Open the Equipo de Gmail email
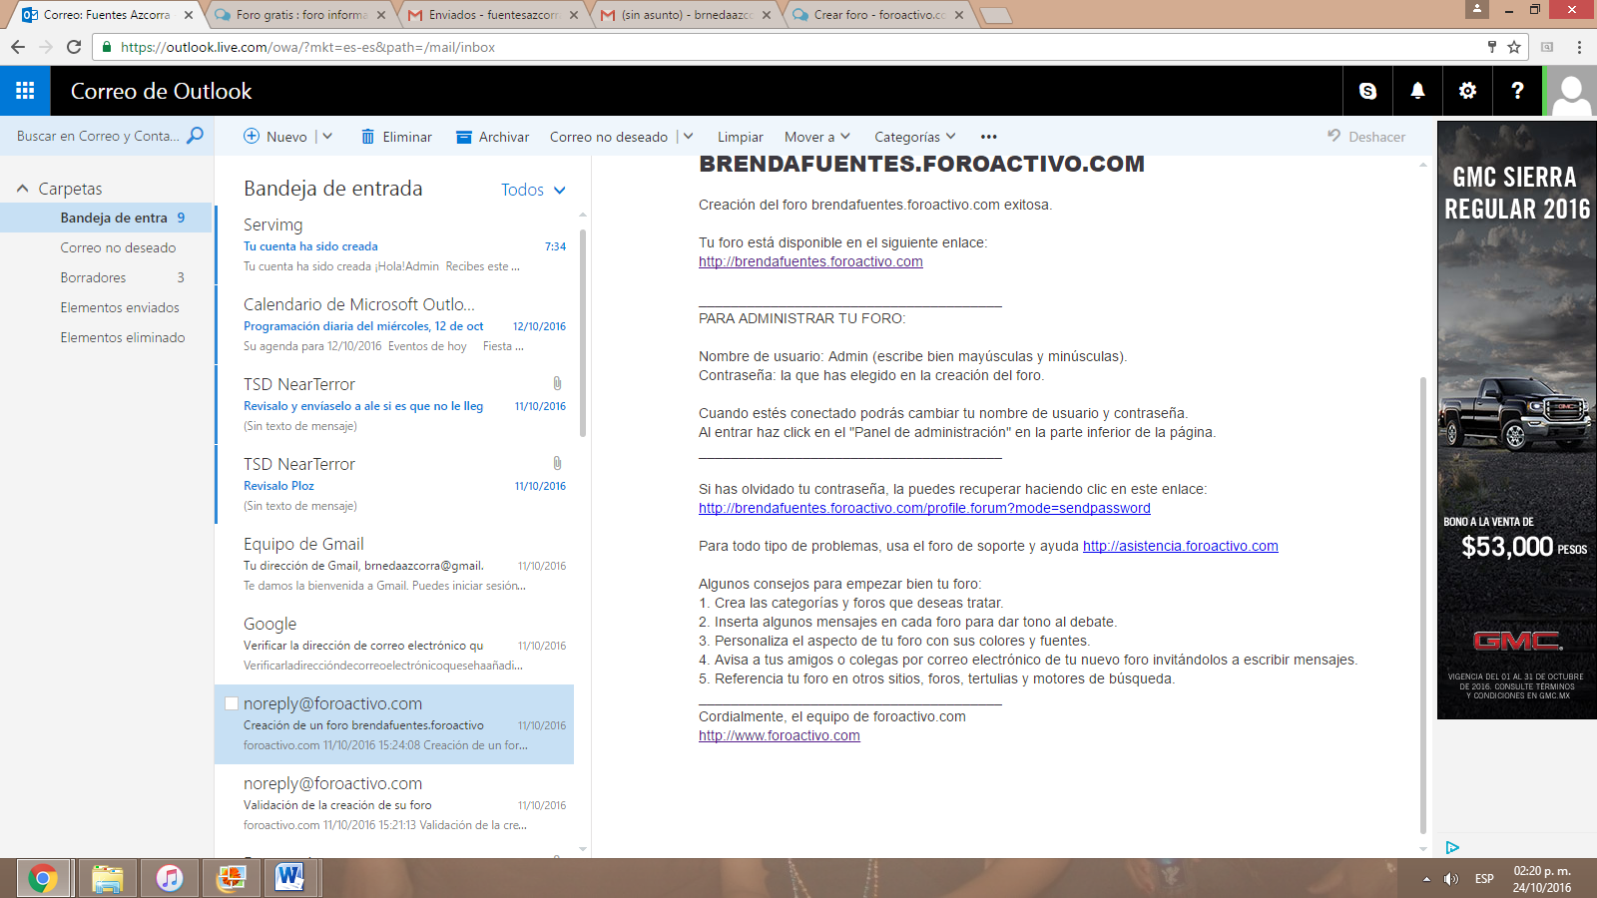 [395, 564]
